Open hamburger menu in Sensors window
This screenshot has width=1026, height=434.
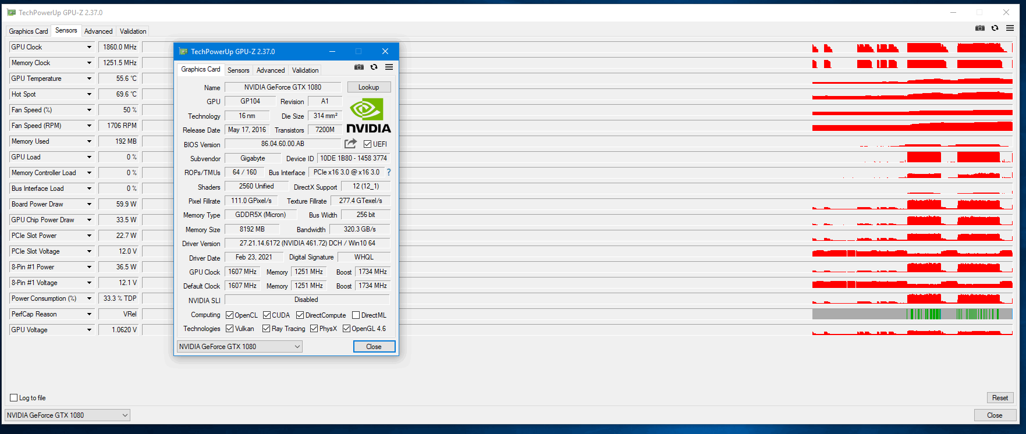[1010, 28]
